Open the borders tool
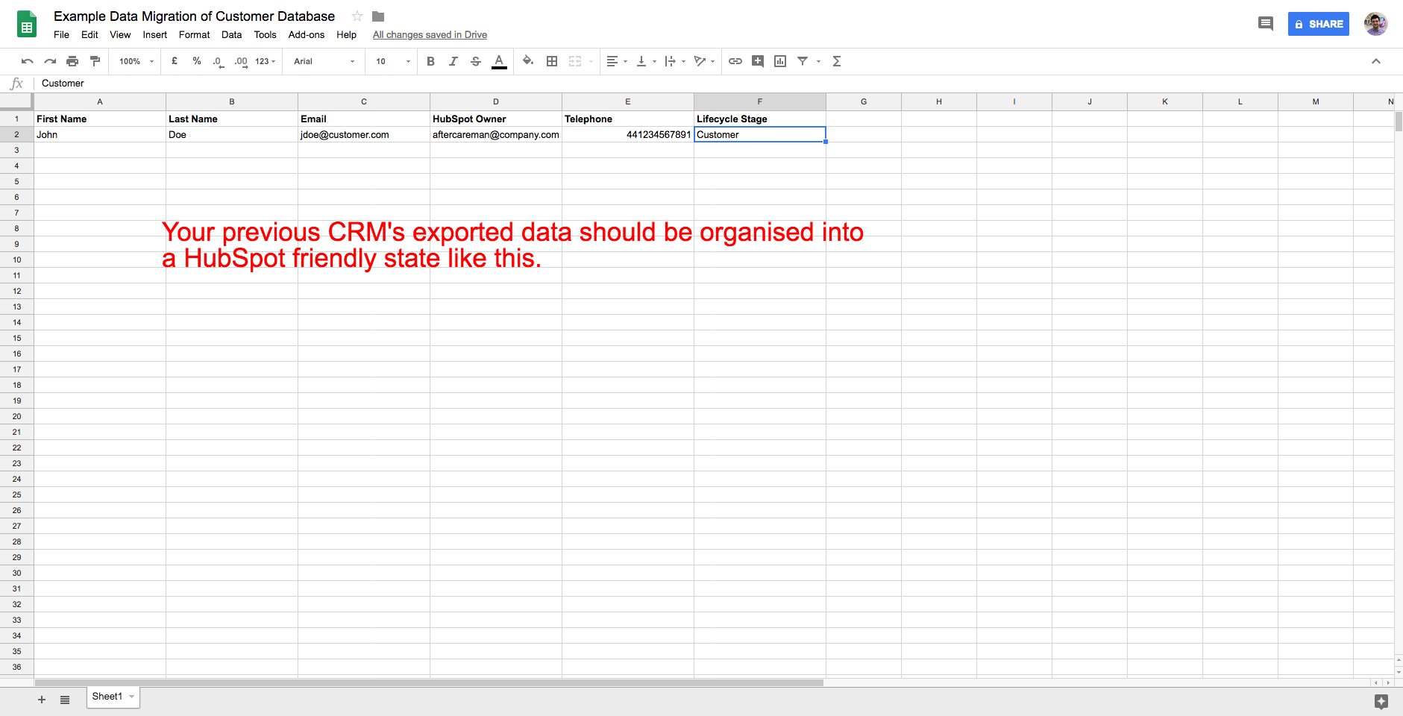Screen dimensions: 1403x716 click(x=552, y=61)
